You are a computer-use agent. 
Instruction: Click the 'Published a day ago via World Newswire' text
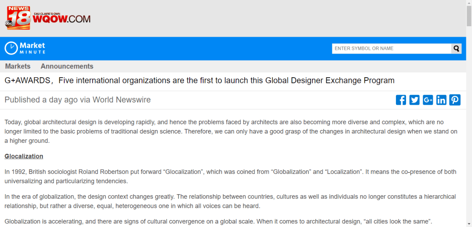78,100
